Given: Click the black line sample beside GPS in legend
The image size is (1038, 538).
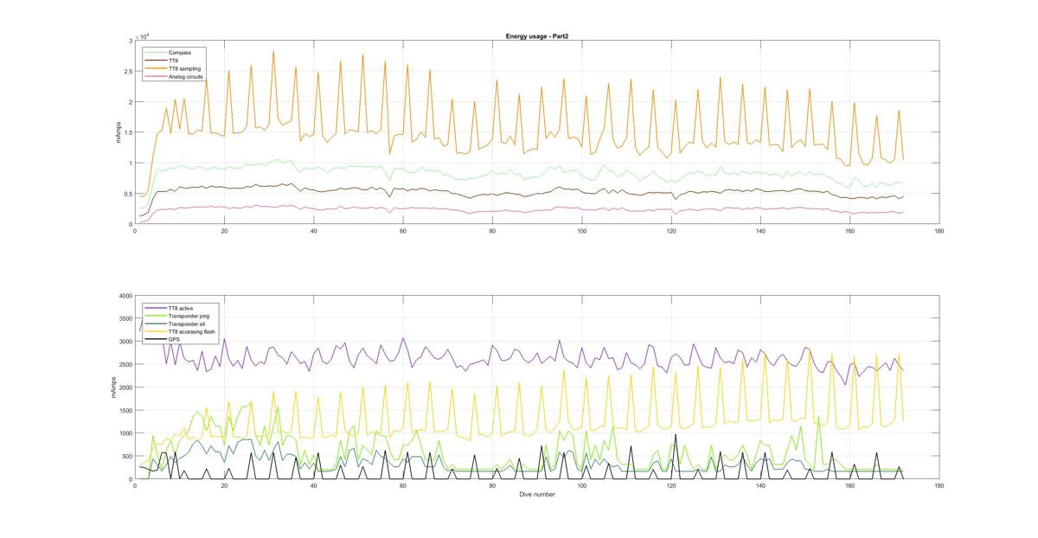Looking at the screenshot, I should pos(157,339).
